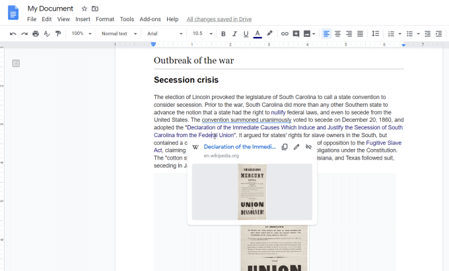Show the document outline icon
Viewport: 449px width, 271px height.
pos(16,63)
